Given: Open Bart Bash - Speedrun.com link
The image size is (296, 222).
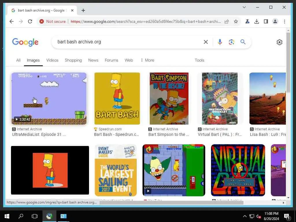Looking at the screenshot, I should (116, 134).
